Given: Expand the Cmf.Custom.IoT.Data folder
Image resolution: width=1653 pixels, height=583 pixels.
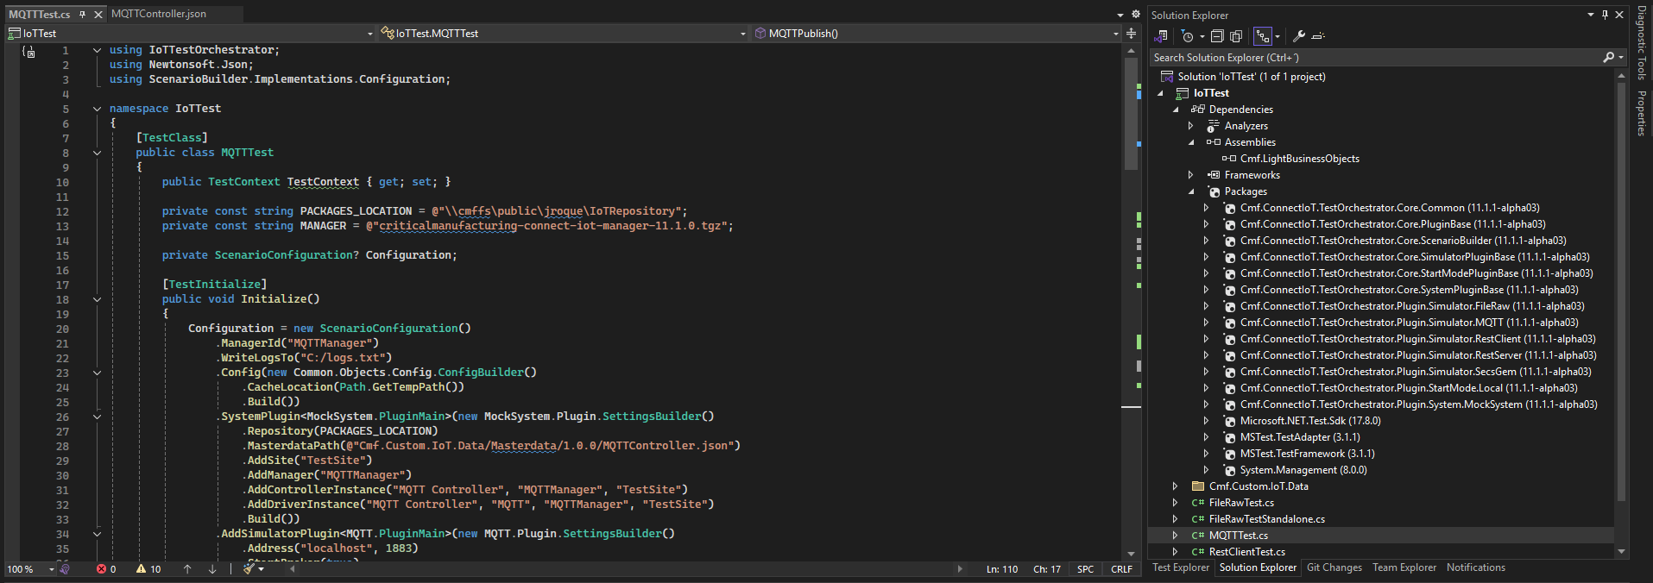Looking at the screenshot, I should (x=1176, y=486).
